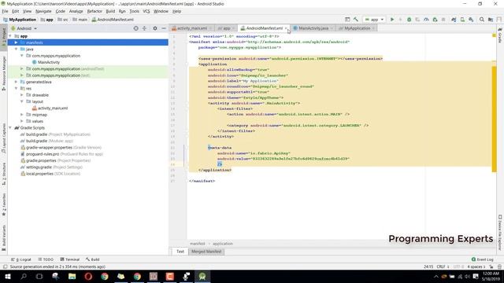Expand the manifests folder
Image resolution: width=504 pixels, height=283 pixels.
coord(16,42)
